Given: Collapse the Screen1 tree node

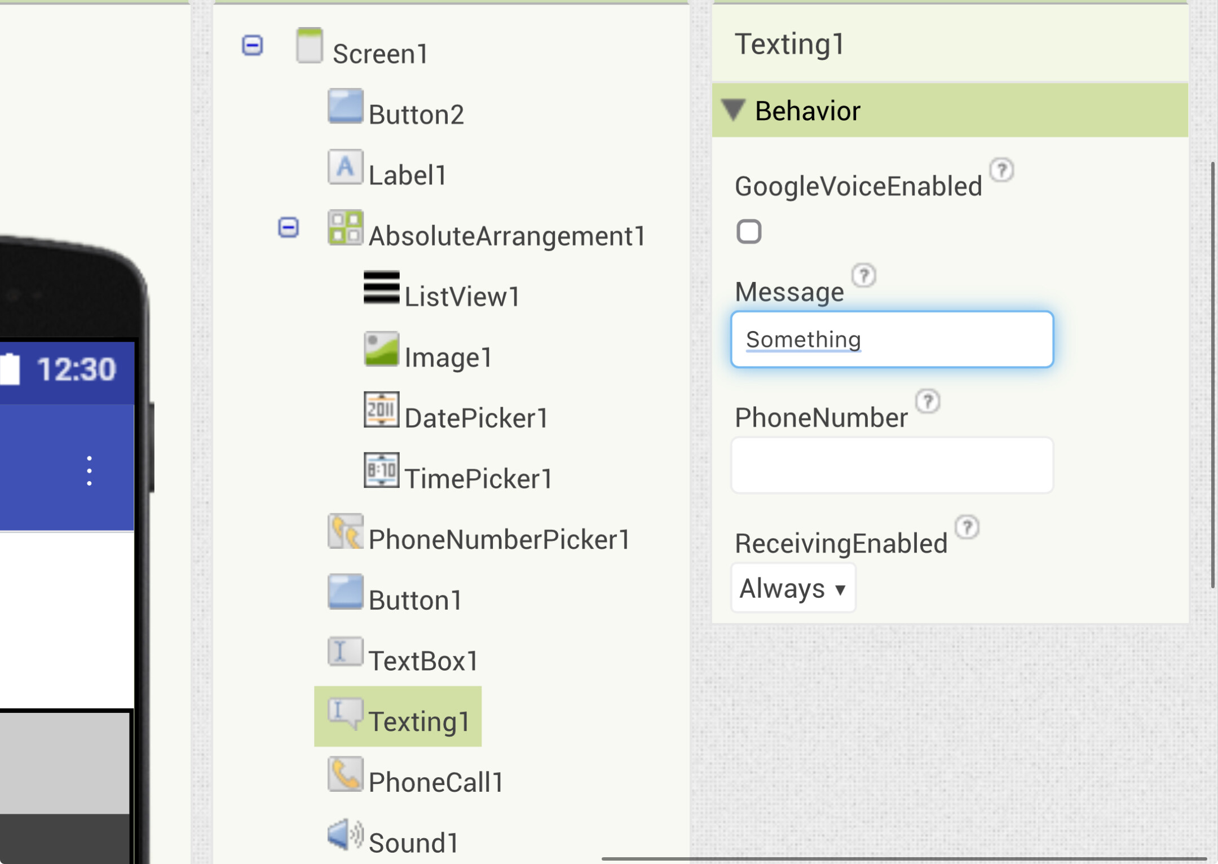Looking at the screenshot, I should 252,45.
